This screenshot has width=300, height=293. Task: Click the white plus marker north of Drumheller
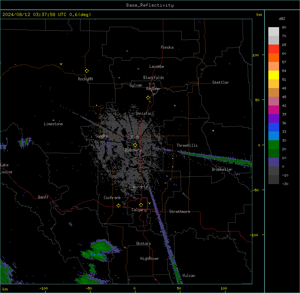point(213,130)
